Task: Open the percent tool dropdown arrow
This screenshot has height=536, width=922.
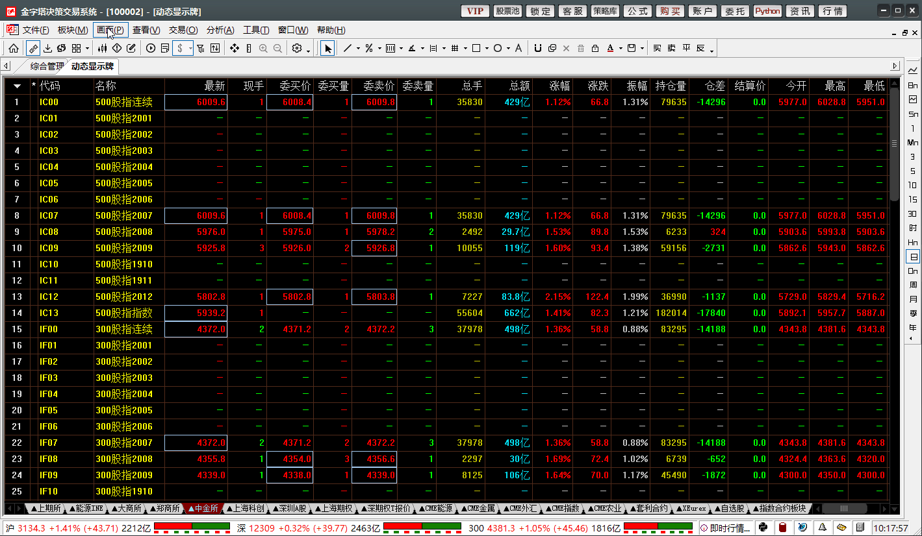Action: coord(379,49)
